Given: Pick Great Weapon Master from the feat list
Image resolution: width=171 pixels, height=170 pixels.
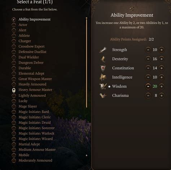Looking at the screenshot, I should tap(35, 79).
